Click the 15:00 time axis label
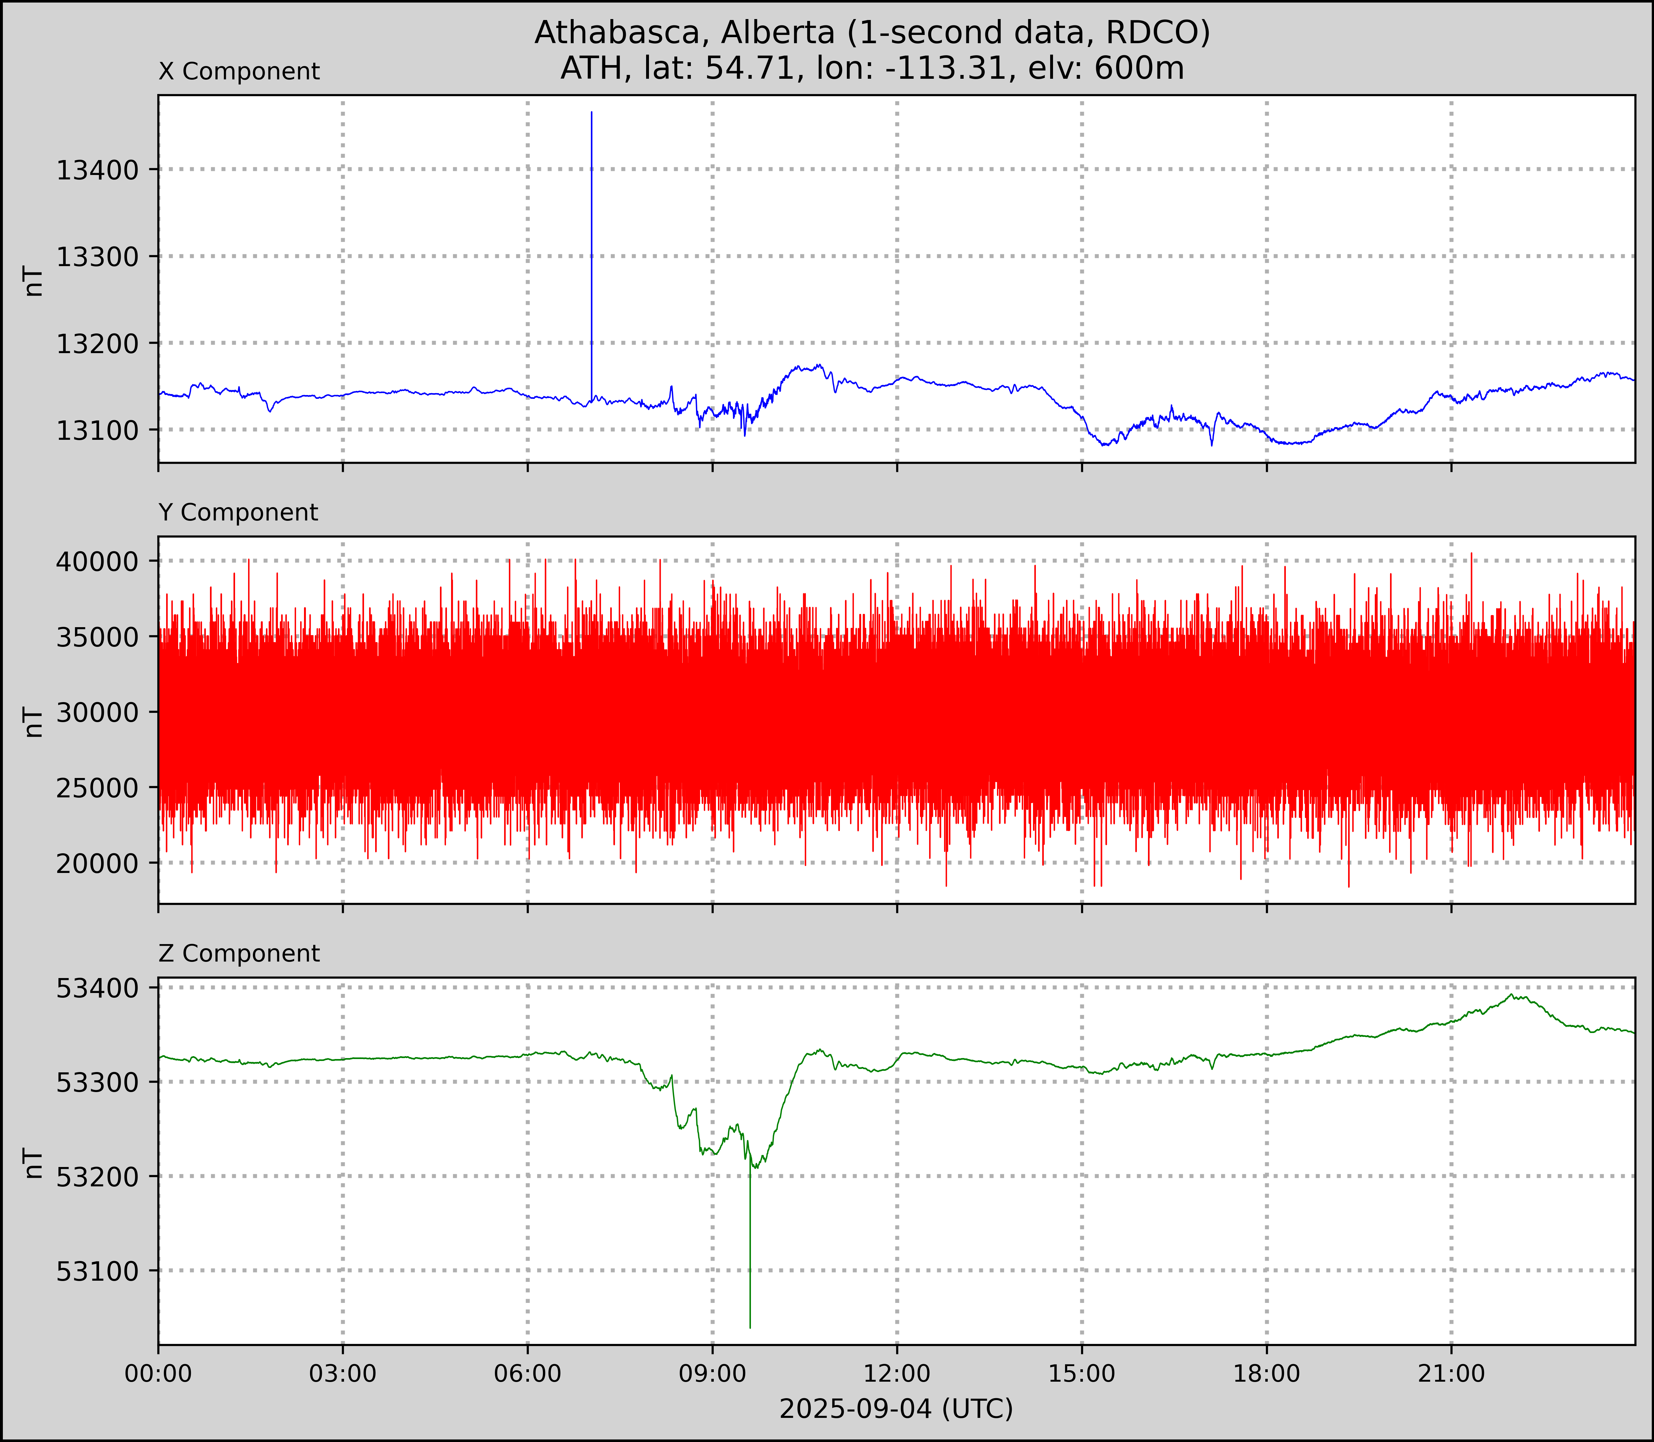The width and height of the screenshot is (1654, 1442). [x=1082, y=1374]
